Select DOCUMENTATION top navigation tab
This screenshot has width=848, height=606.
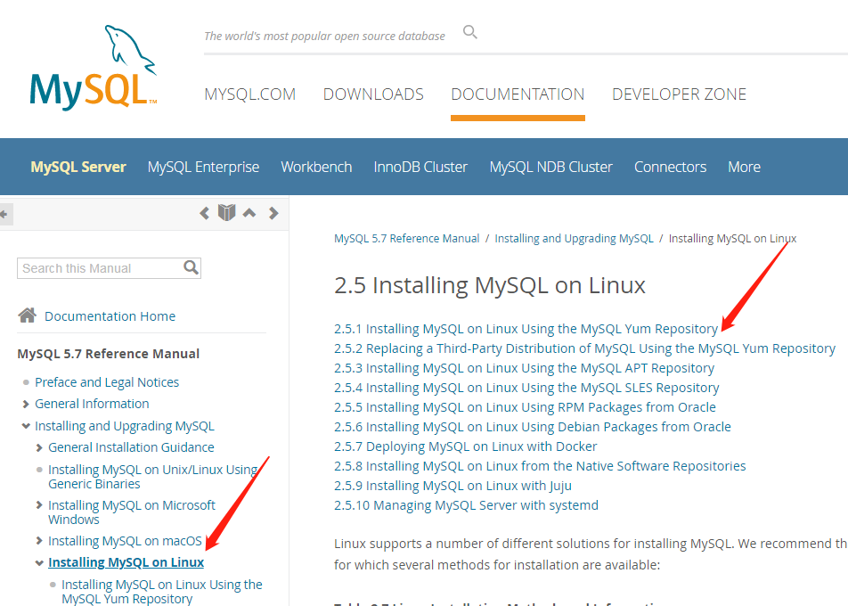tap(518, 94)
